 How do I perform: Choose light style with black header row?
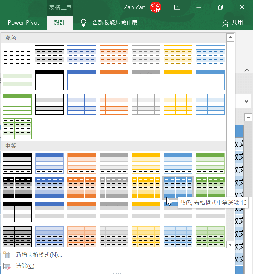pyautogui.click(x=49, y=80)
